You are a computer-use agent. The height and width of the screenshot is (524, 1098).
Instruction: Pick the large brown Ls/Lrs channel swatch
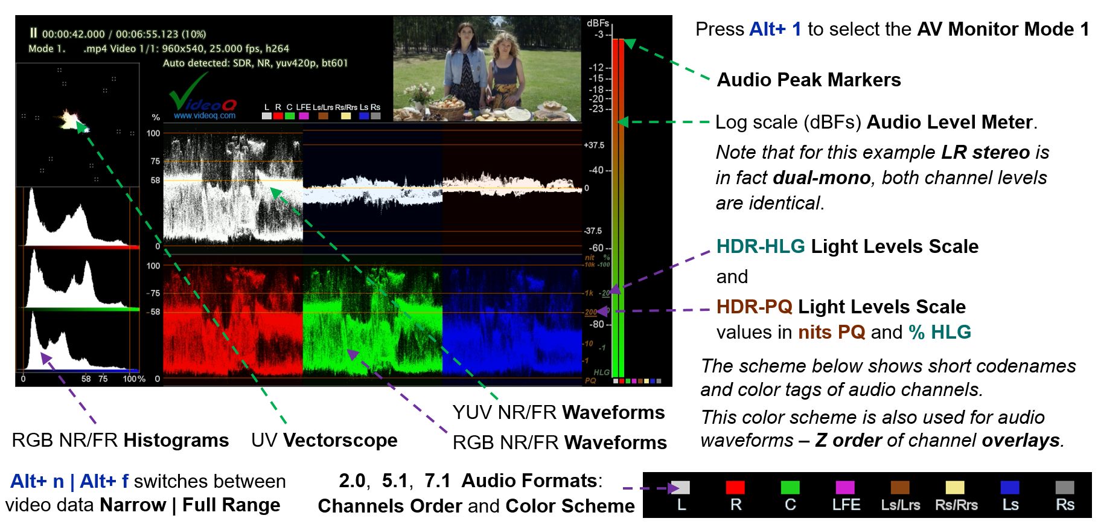[900, 487]
